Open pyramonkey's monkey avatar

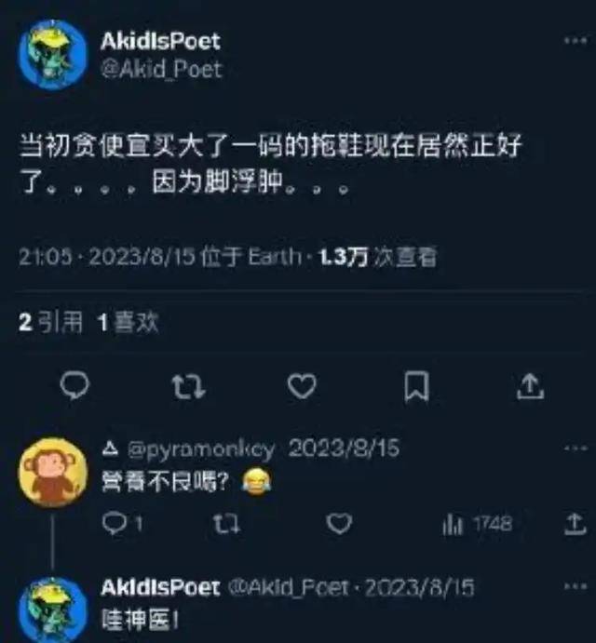pyautogui.click(x=53, y=473)
